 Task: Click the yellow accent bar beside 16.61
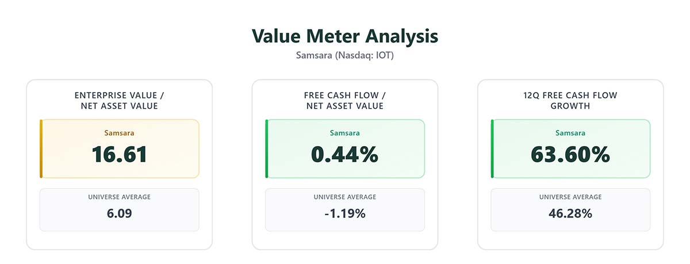click(41, 149)
